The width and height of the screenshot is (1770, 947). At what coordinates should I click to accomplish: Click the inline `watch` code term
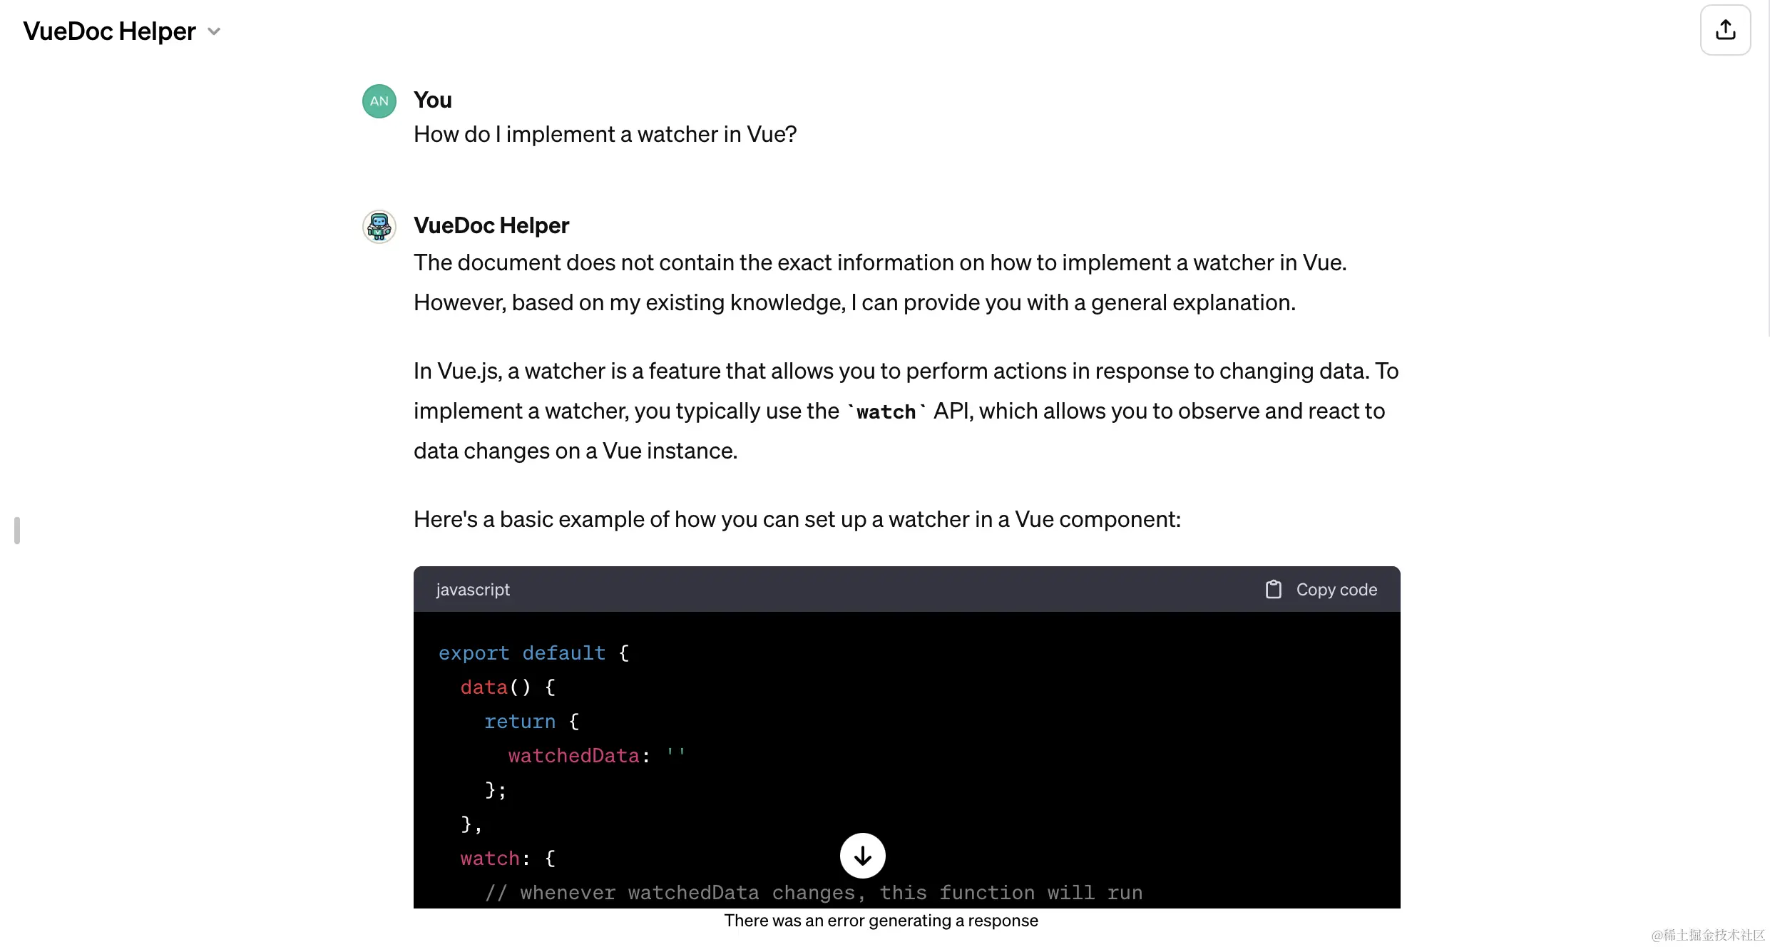click(886, 412)
